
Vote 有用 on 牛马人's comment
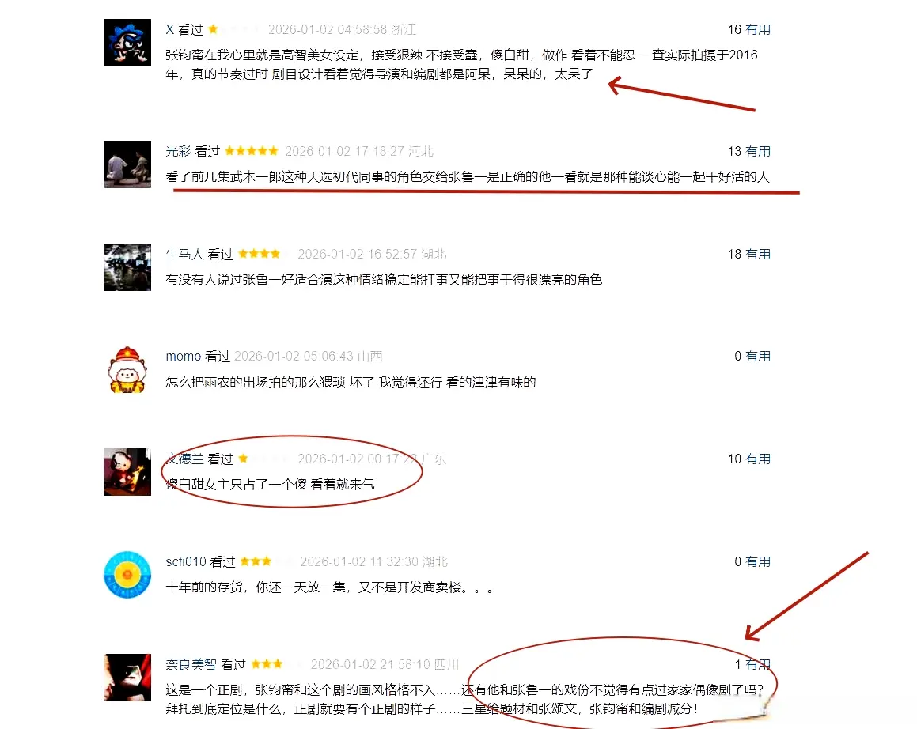coord(758,255)
